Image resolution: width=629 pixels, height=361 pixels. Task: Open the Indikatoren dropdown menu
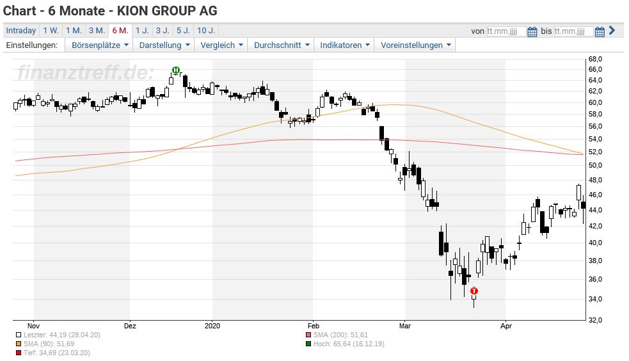[x=345, y=45]
